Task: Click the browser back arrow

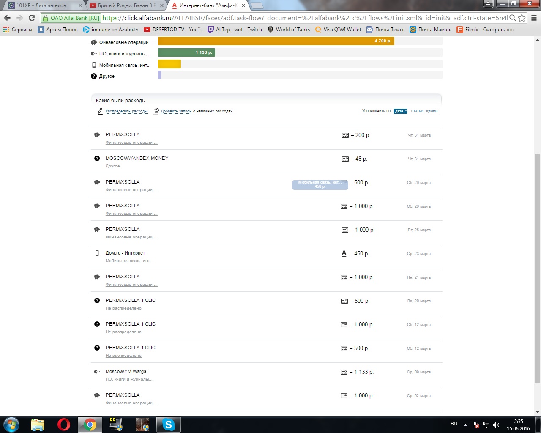Action: pos(7,18)
